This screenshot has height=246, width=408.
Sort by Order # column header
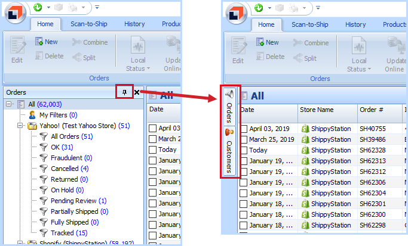(380, 113)
